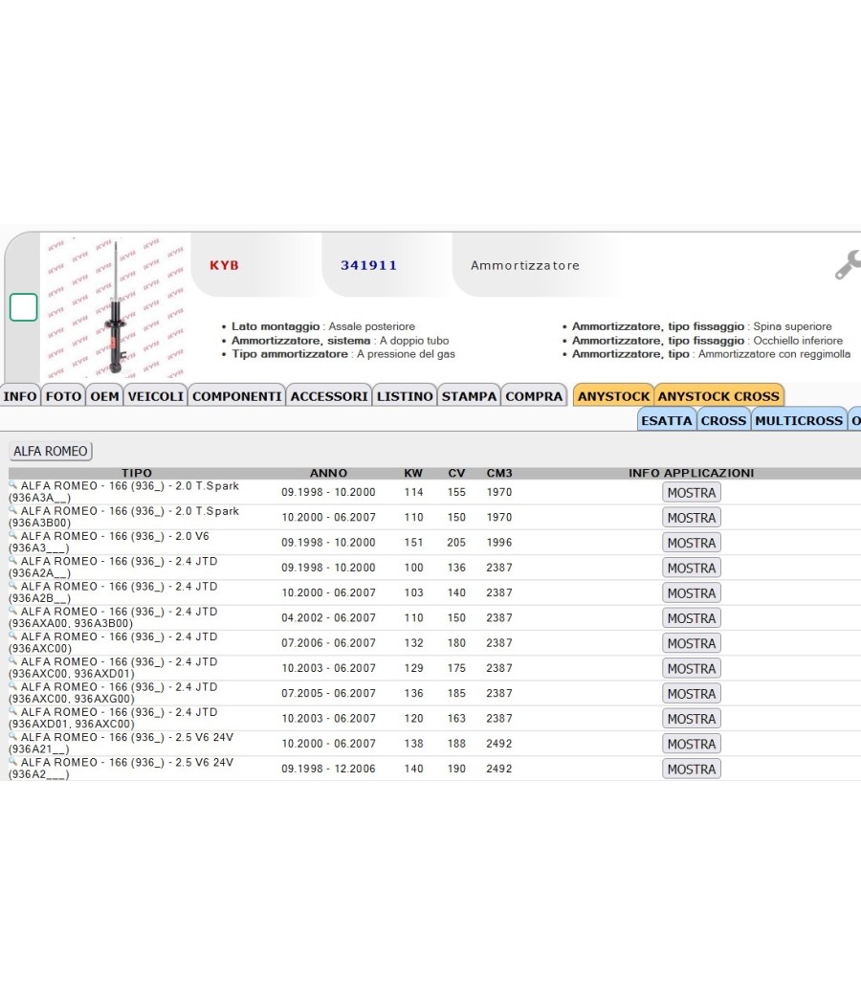Open the ANYSTOCK CROSS tab
Viewport: 861px width, 1005px height.
[x=718, y=396]
